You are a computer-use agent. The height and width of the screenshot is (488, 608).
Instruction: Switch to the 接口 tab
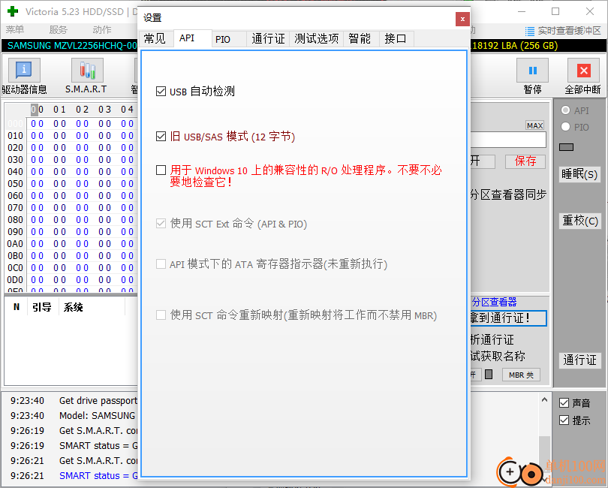coord(396,39)
